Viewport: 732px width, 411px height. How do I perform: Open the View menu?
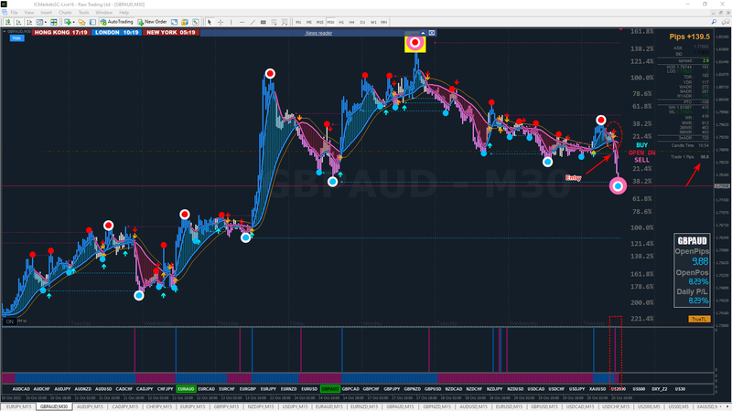pos(29,13)
